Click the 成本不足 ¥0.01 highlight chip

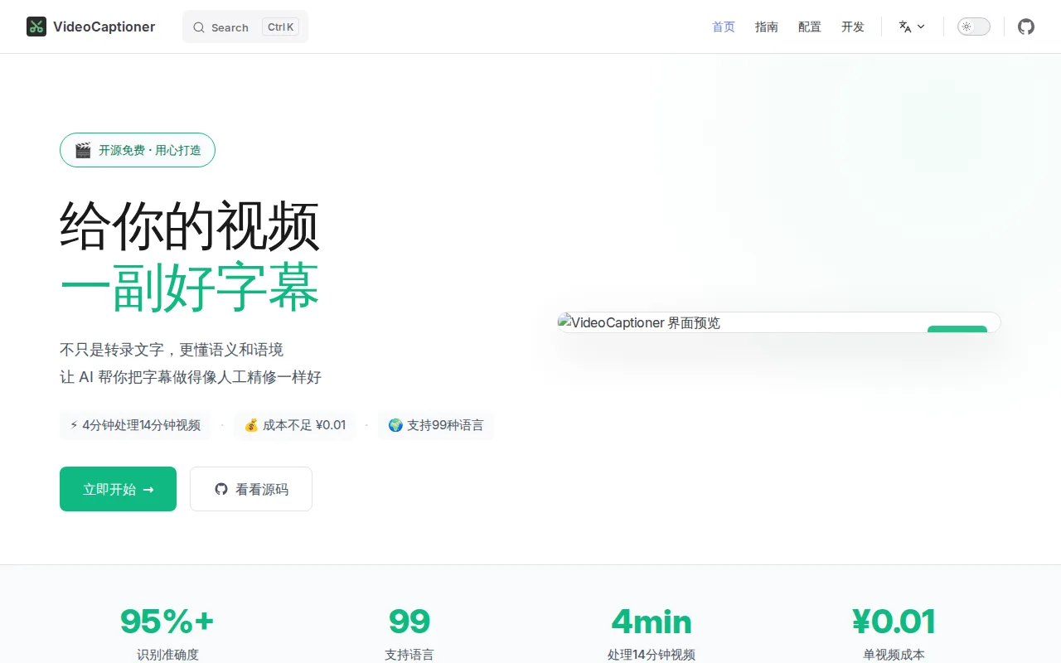[x=295, y=425]
